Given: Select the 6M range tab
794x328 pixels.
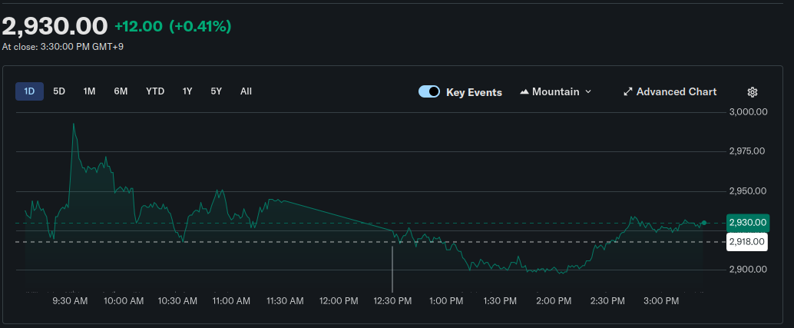Looking at the screenshot, I should coord(121,91).
